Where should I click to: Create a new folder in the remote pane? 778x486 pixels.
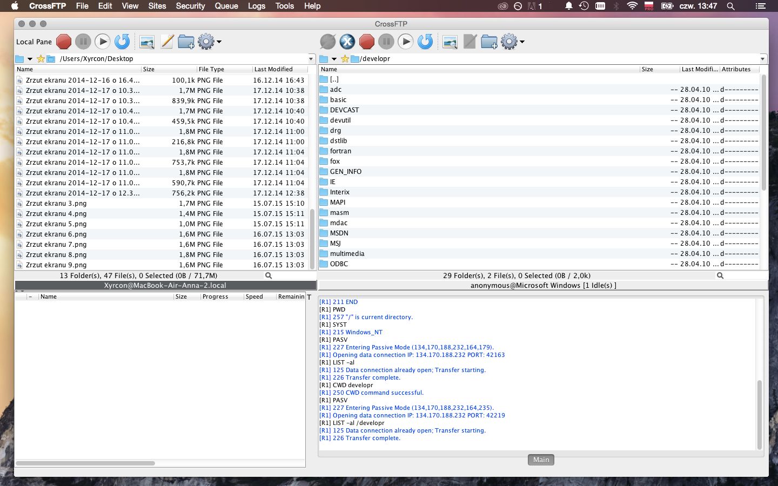[x=489, y=42]
